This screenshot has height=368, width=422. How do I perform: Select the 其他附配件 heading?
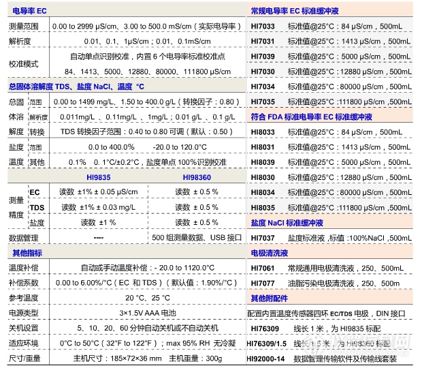coord(269,298)
